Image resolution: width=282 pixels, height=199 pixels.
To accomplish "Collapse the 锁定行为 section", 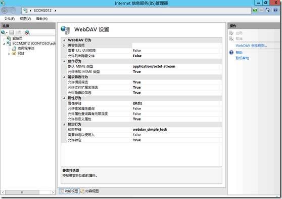I will click(x=64, y=125).
